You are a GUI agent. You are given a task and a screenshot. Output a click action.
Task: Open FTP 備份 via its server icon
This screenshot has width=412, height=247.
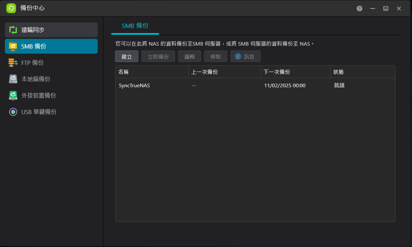13,63
